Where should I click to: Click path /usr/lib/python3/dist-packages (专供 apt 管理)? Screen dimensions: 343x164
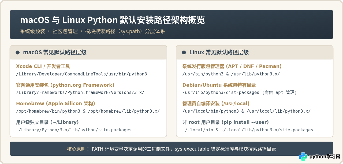coord(239,93)
